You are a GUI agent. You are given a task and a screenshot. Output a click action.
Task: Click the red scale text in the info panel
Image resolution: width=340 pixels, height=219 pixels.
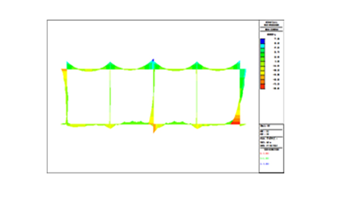(265, 153)
